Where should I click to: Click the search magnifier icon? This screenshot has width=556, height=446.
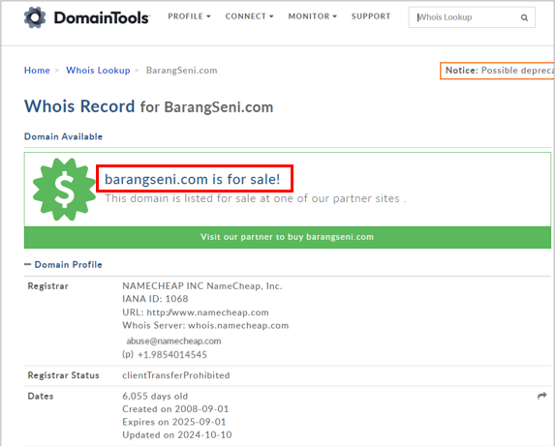pyautogui.click(x=524, y=17)
